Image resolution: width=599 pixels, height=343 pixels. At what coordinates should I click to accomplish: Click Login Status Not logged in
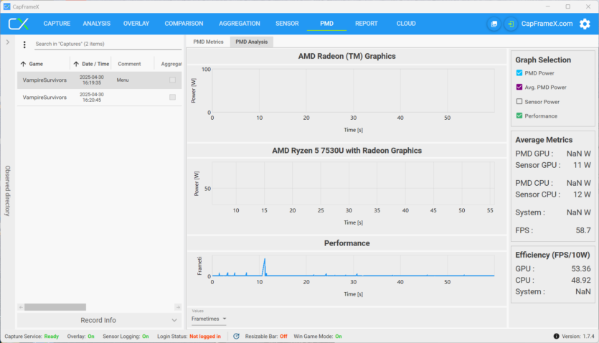pyautogui.click(x=189, y=336)
